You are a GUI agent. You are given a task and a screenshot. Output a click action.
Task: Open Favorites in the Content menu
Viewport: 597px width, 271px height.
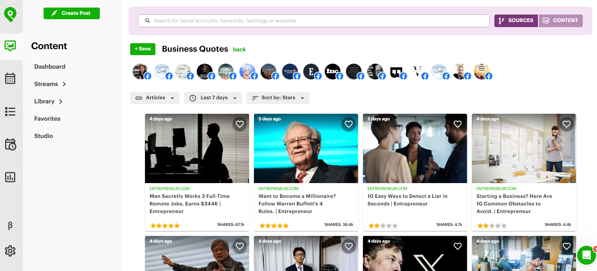47,119
